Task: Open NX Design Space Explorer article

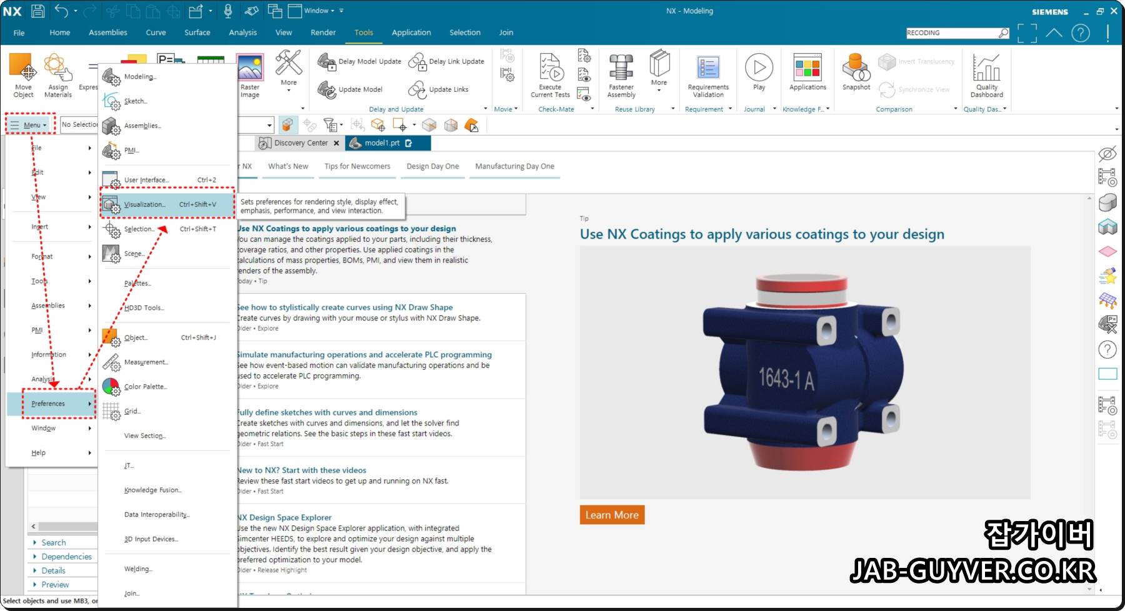Action: click(285, 517)
